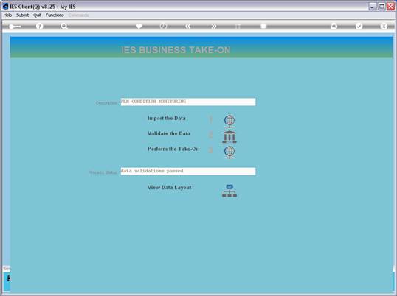This screenshot has width=397, height=296.
Task: Click the X quit icon in toolbar
Action: tap(384, 26)
